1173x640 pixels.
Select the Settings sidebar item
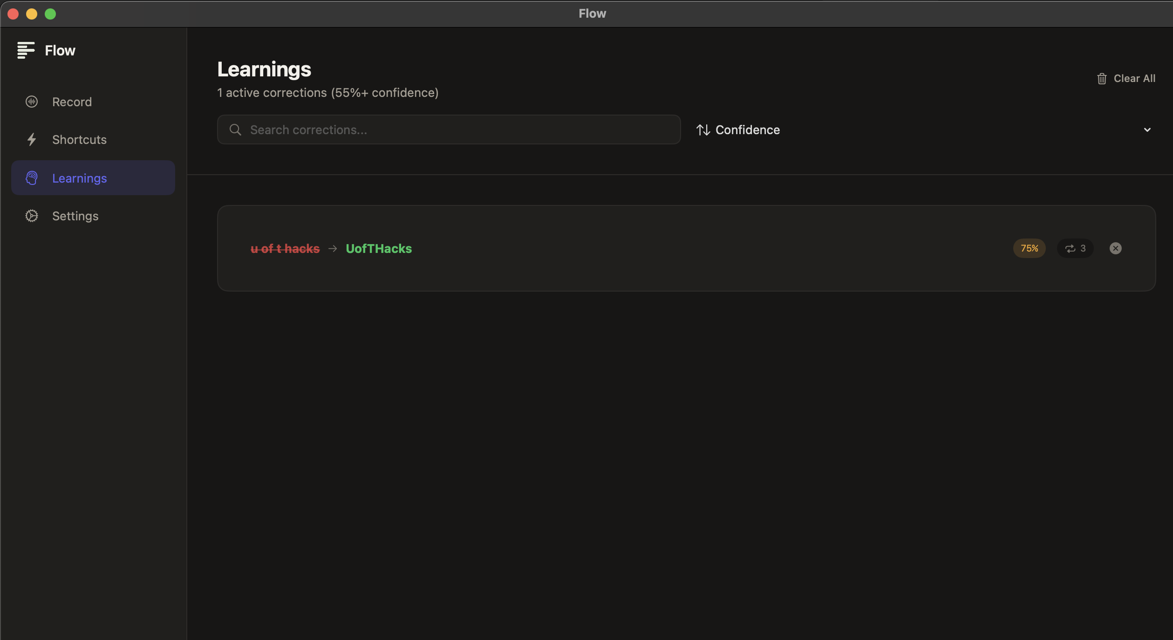click(x=75, y=216)
